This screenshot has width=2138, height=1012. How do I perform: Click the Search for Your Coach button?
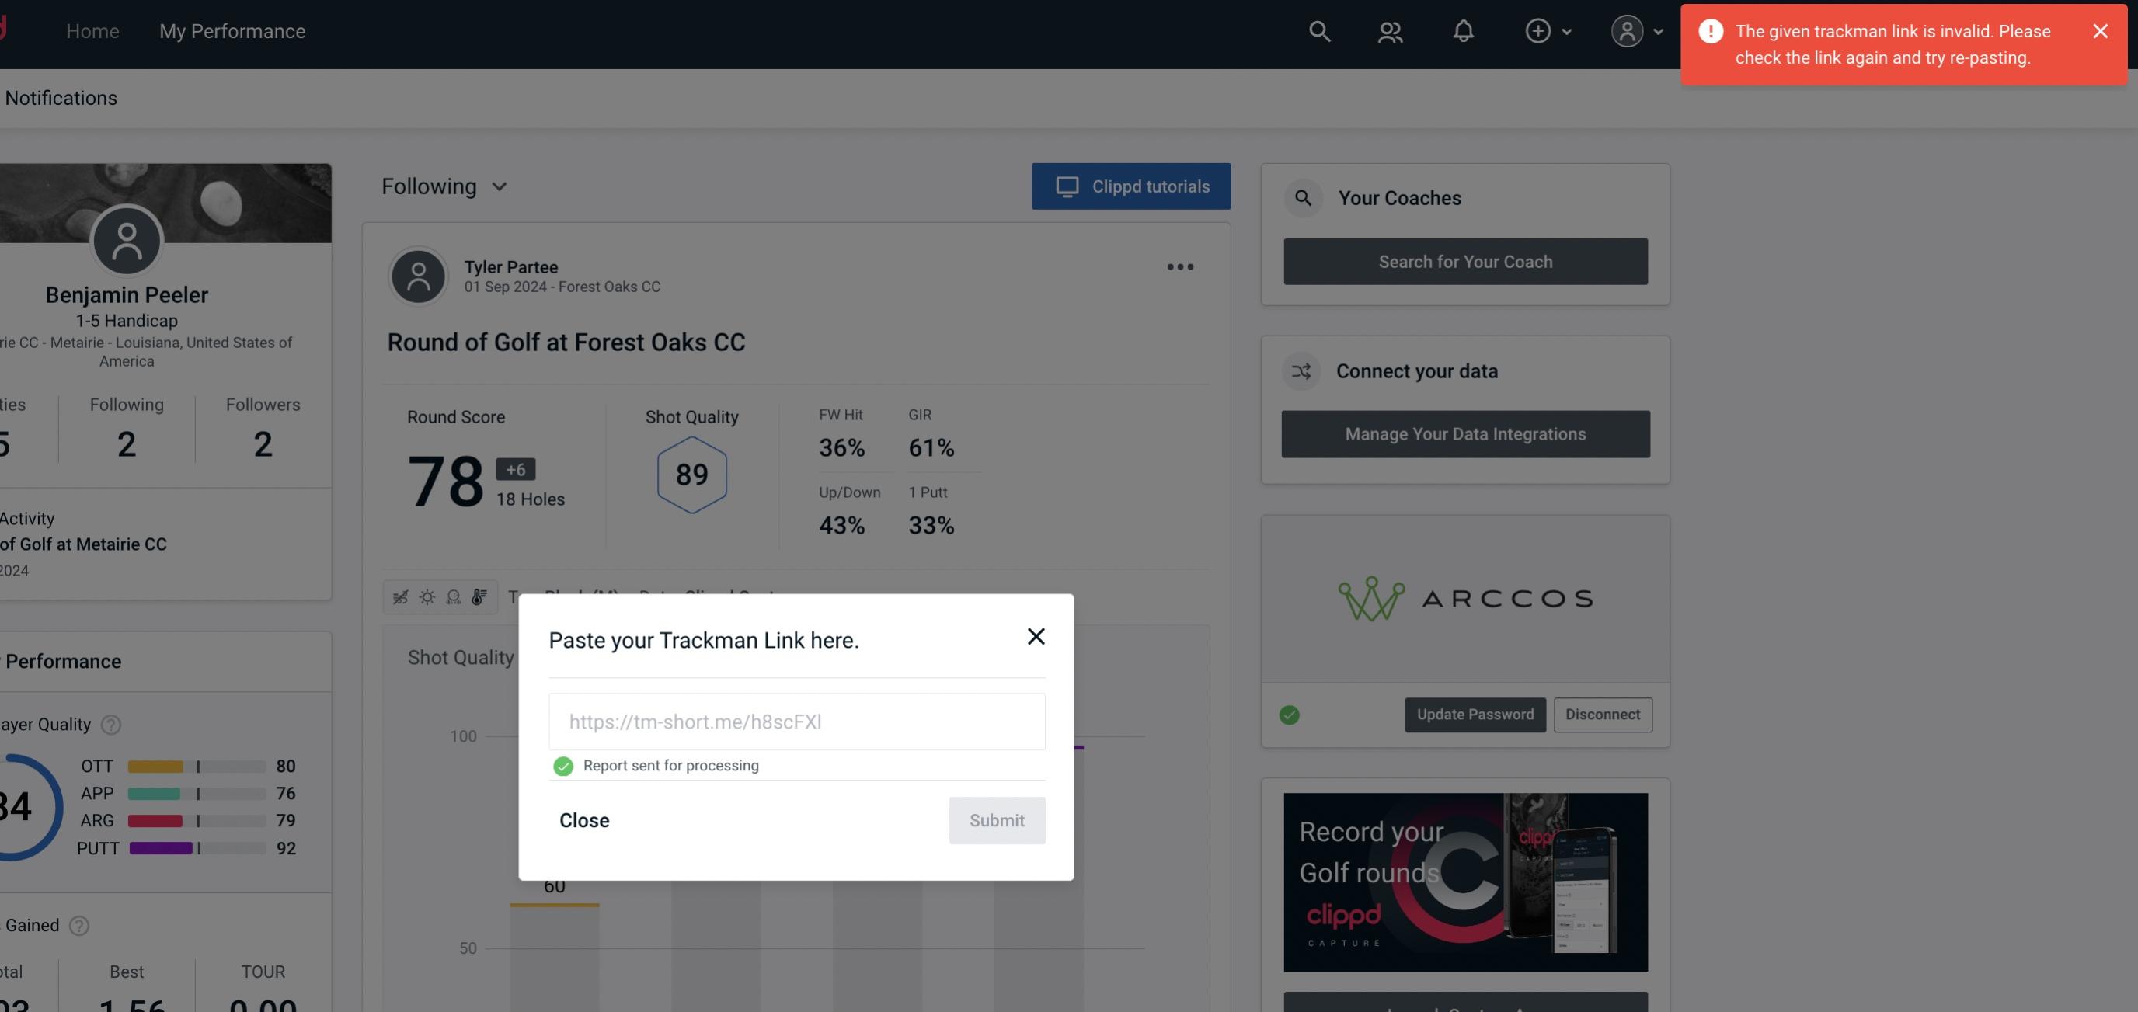click(x=1466, y=260)
